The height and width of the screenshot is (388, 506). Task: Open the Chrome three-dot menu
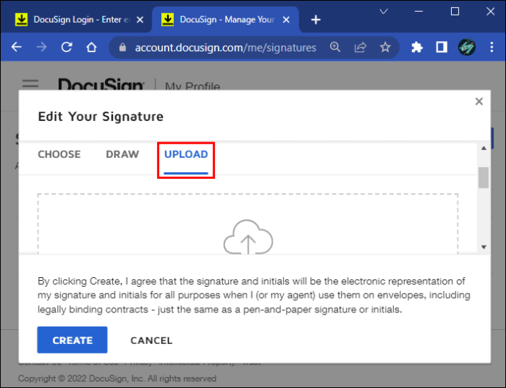(491, 47)
